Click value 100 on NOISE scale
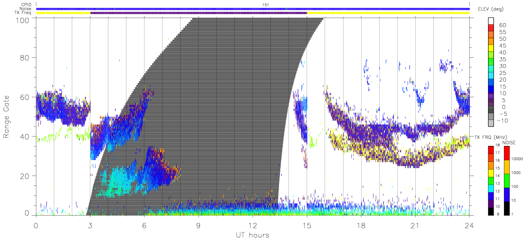Viewport: 528px width, 244px height. click(x=515, y=186)
